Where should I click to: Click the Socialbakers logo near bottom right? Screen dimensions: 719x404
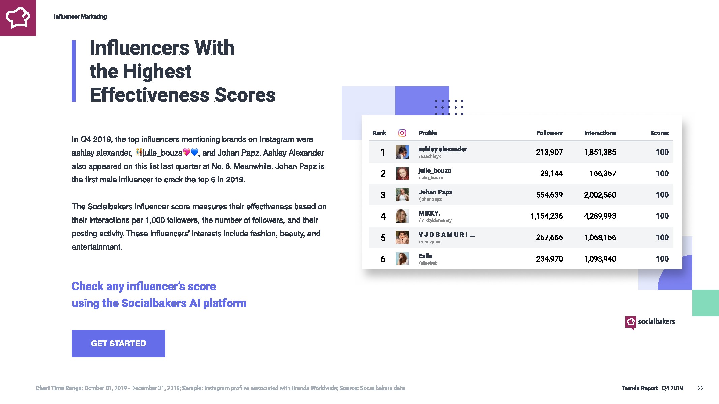pos(650,322)
